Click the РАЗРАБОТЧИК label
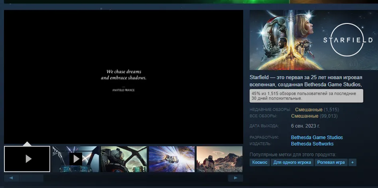This screenshot has width=378, height=188. [264, 138]
